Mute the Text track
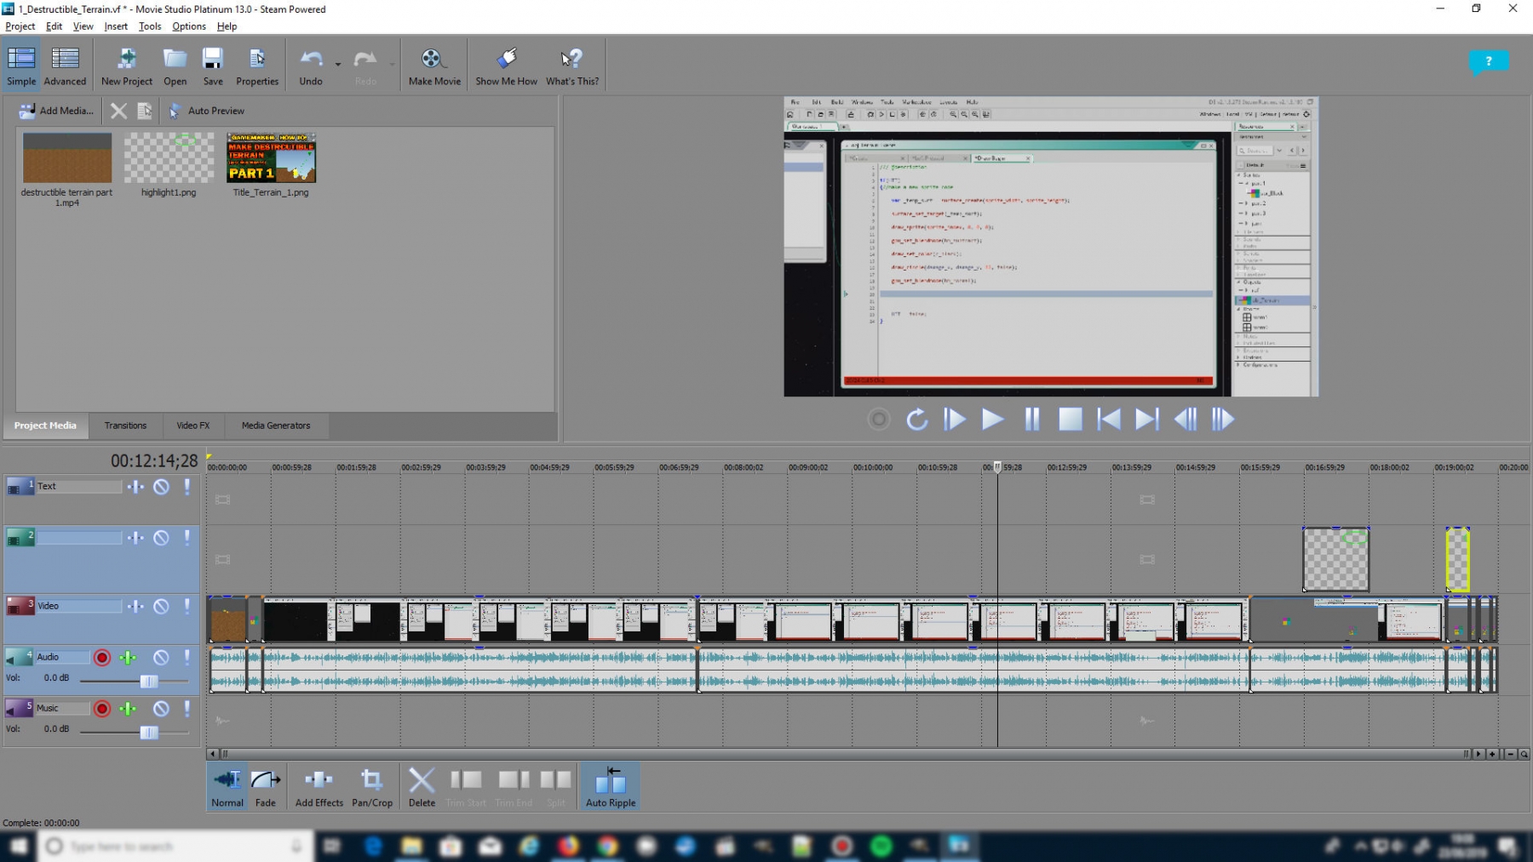 tap(161, 487)
